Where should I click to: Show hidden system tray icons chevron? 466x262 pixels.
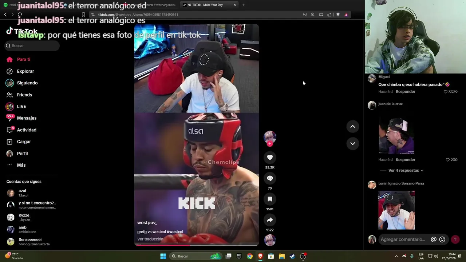click(396, 256)
